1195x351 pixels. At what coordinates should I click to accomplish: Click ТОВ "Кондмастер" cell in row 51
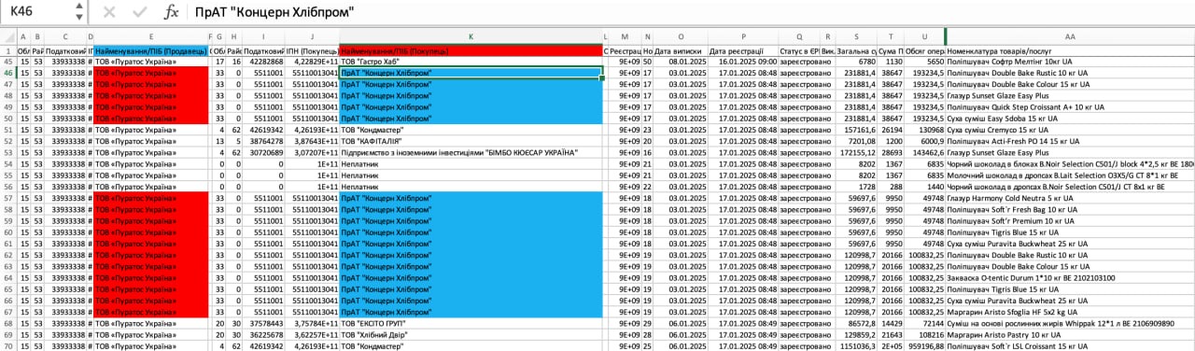tap(471, 129)
